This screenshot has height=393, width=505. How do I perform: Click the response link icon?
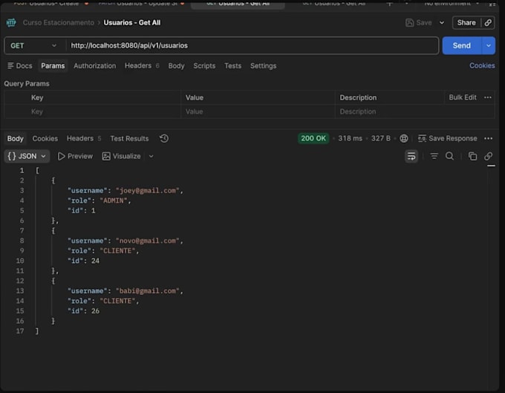click(488, 156)
